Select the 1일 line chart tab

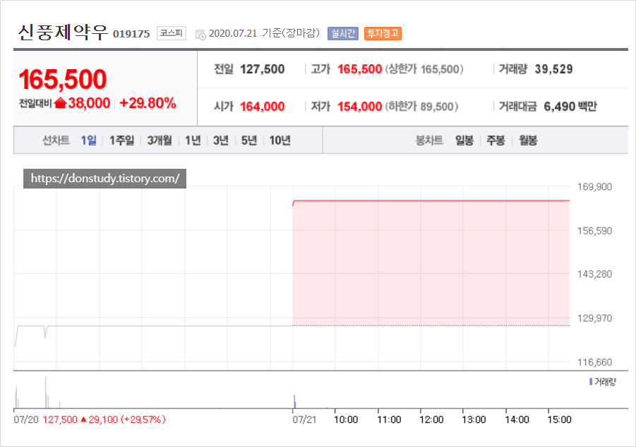pos(88,141)
